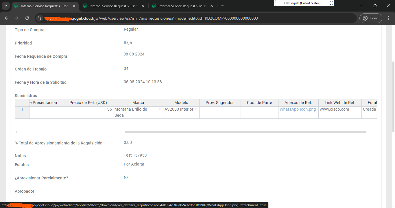The width and height of the screenshot is (395, 208).
Task: Click the 'Prov. Sugeridos' column header
Action: pyautogui.click(x=220, y=103)
